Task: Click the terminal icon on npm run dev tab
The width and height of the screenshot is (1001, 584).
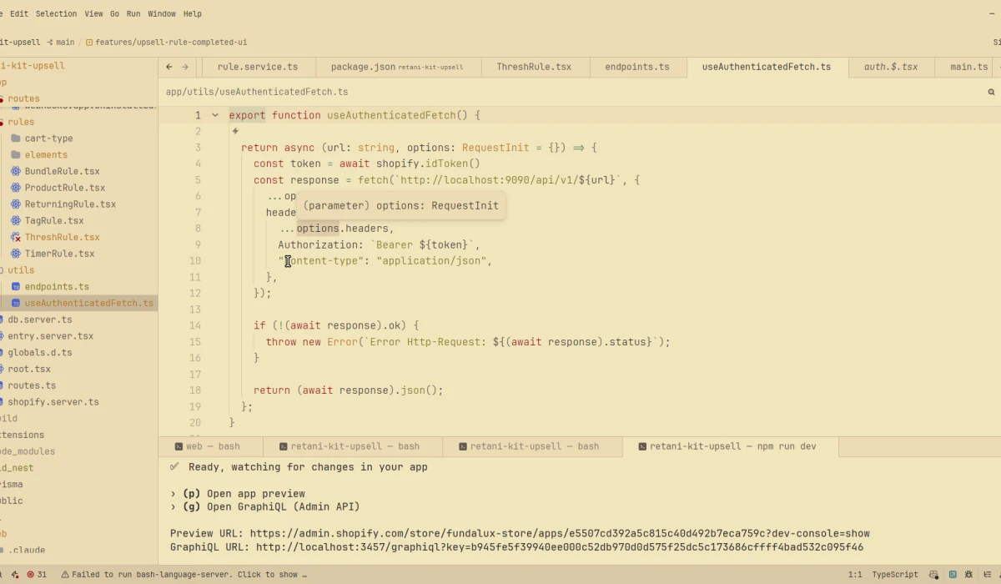Action: (x=642, y=446)
